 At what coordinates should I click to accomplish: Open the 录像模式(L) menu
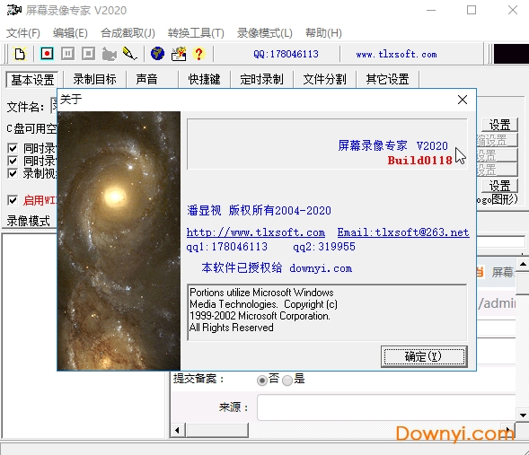click(265, 33)
